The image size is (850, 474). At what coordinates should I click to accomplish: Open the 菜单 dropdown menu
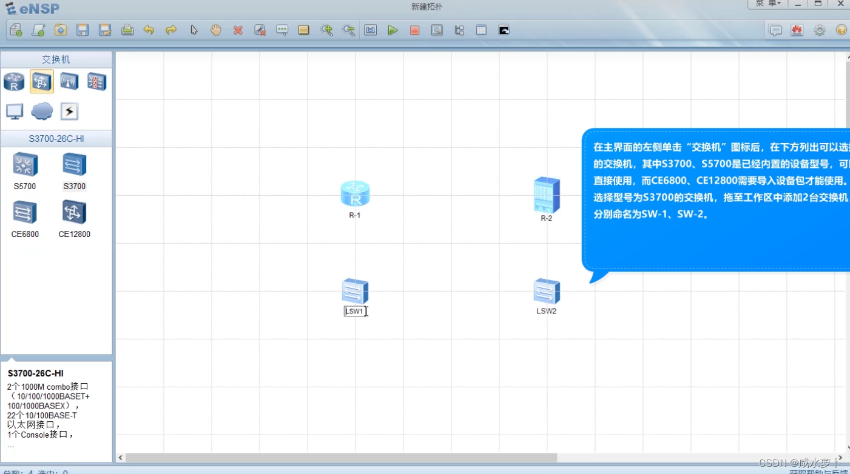(767, 4)
